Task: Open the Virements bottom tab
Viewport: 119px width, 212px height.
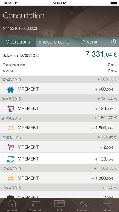Action: click(36, 205)
